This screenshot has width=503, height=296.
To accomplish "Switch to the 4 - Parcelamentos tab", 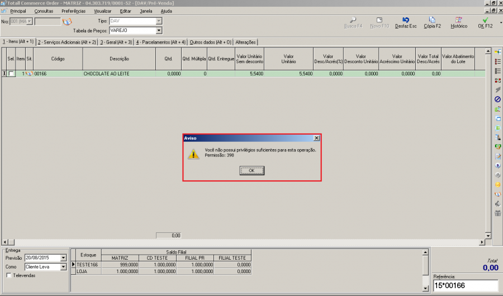I will (x=160, y=42).
